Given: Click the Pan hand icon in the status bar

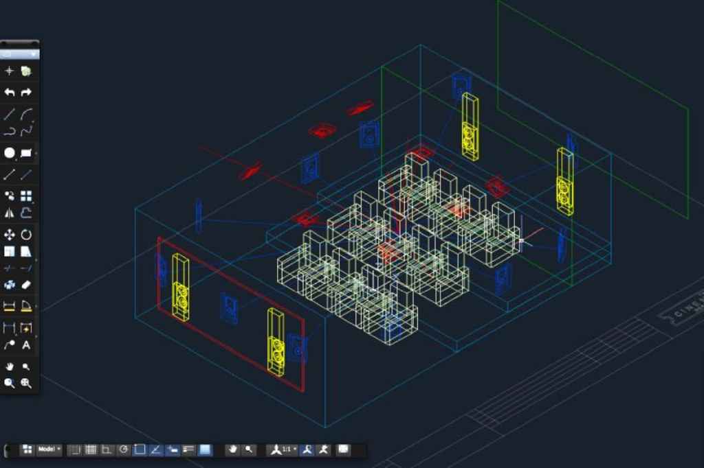Looking at the screenshot, I should pos(232,449).
